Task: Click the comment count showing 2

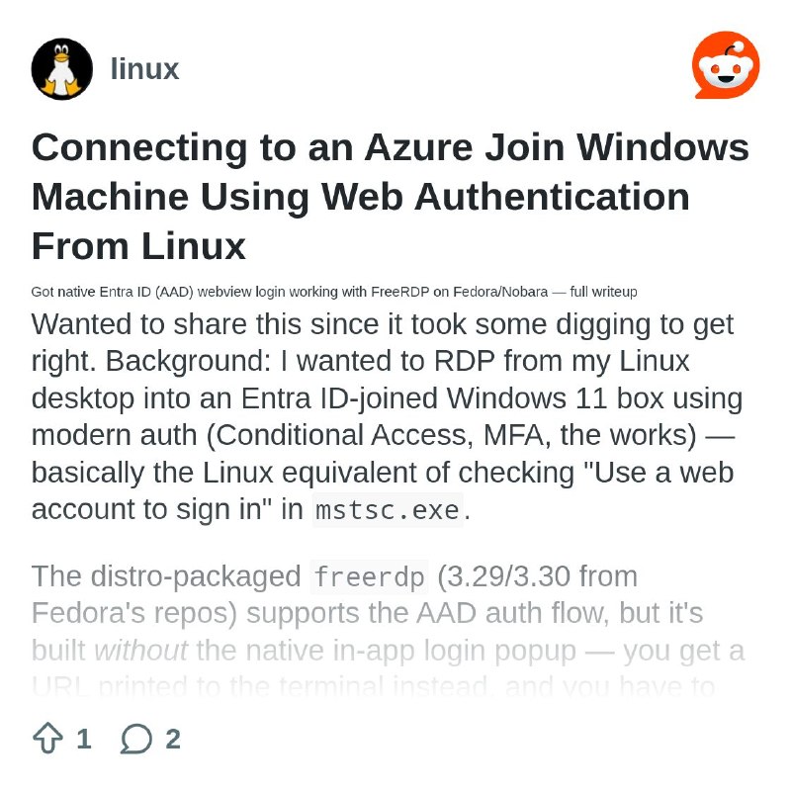Action: point(173,739)
